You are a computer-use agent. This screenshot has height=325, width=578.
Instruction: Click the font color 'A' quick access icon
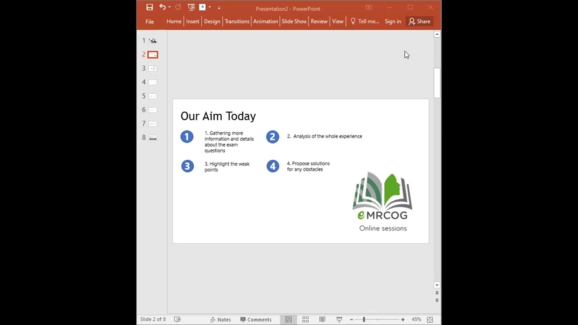(202, 7)
